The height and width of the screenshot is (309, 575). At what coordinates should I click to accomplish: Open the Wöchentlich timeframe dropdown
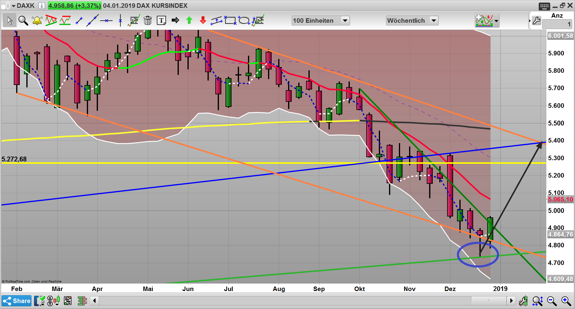click(433, 21)
